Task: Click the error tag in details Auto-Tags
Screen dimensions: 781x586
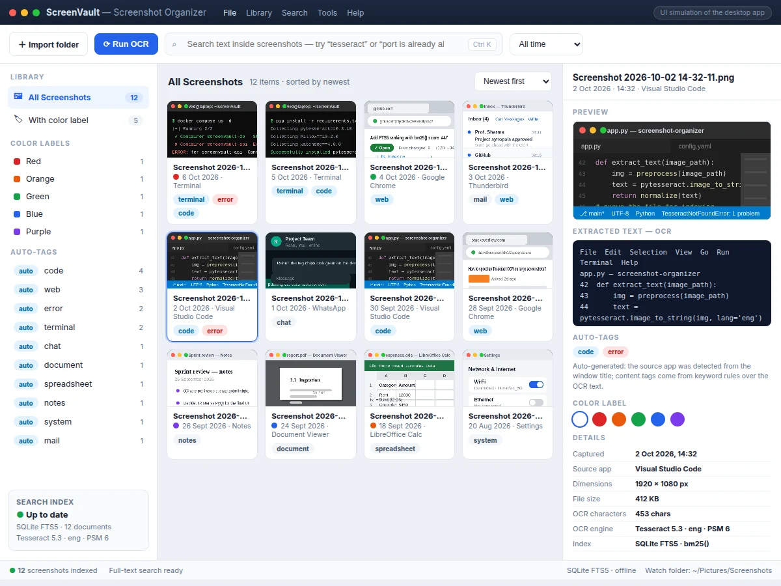Action: coord(616,352)
